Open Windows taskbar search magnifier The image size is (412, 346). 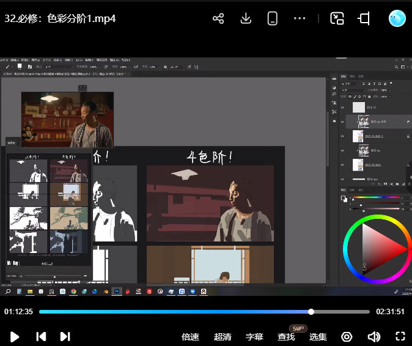8,292
